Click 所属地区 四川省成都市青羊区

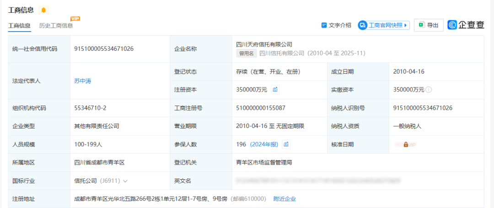(99, 163)
